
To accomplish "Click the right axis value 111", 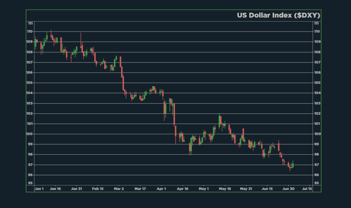I will [x=316, y=23].
